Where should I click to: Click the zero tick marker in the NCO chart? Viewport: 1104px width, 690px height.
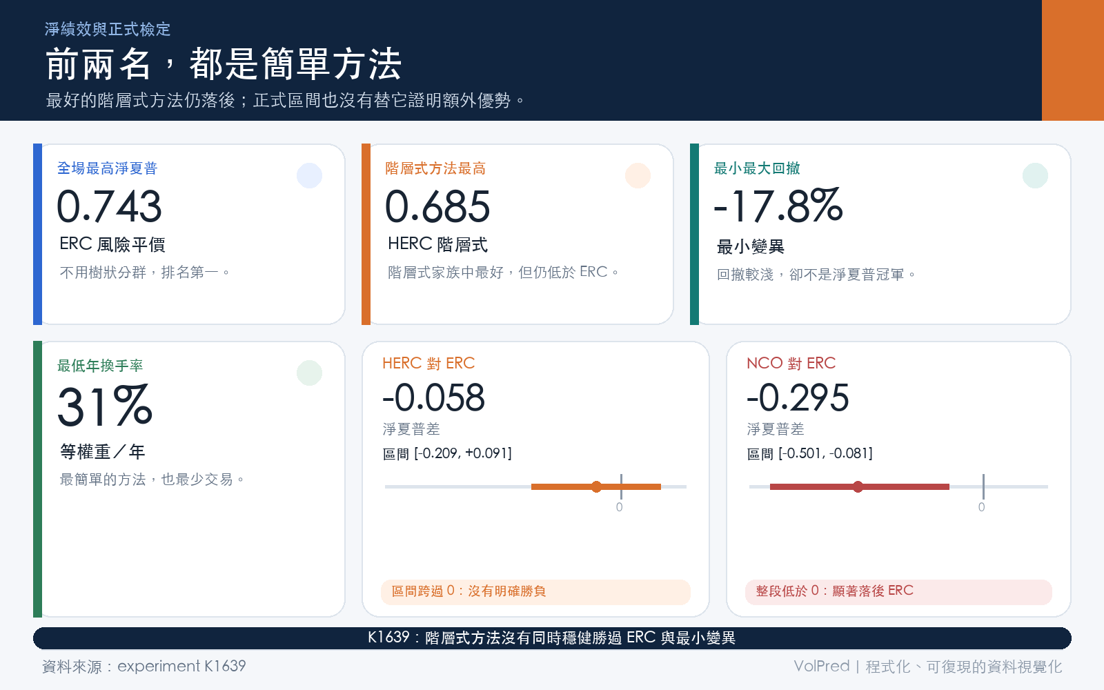click(x=983, y=486)
